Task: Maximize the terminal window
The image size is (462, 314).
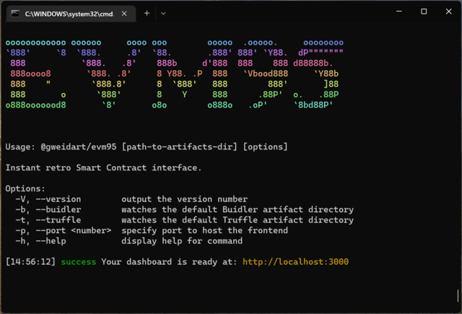Action: pos(424,12)
